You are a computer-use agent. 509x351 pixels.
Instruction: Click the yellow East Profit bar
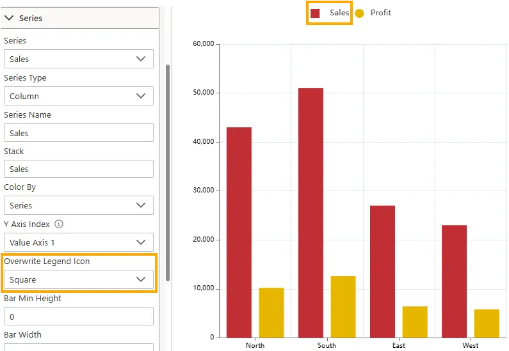click(415, 322)
